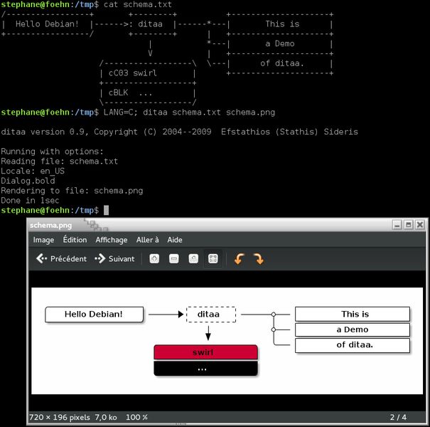The height and width of the screenshot is (427, 430).
Task: Click 'cBLK ...' text in terminal ASCII art
Action: [x=130, y=93]
